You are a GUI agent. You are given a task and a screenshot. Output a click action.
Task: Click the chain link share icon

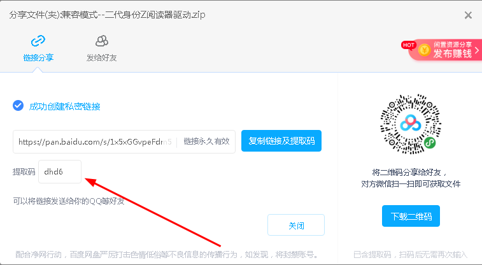[x=38, y=41]
